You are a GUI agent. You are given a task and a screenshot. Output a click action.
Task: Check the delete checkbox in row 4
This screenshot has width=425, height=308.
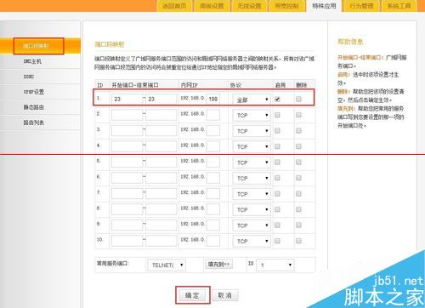tap(298, 146)
